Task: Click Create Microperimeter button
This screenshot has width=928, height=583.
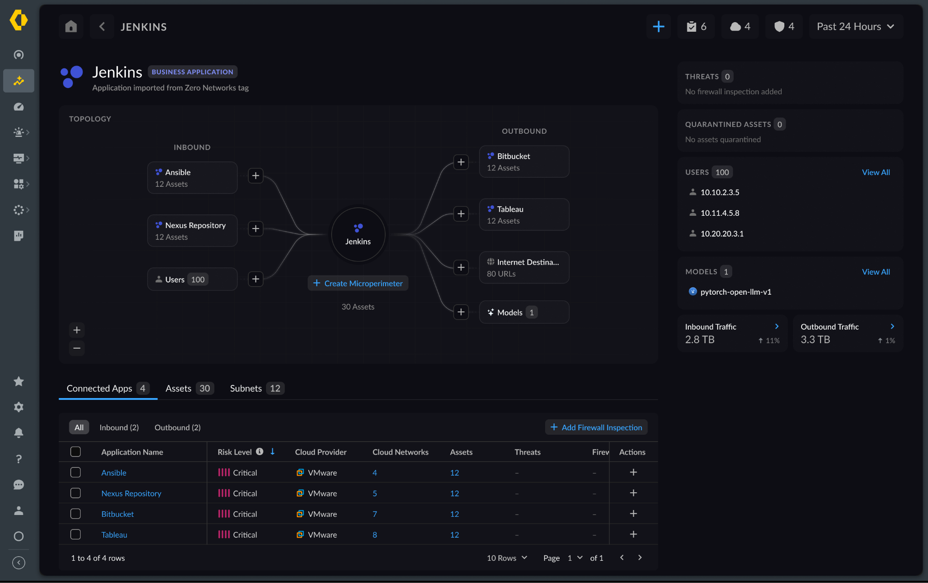Action: click(x=358, y=283)
